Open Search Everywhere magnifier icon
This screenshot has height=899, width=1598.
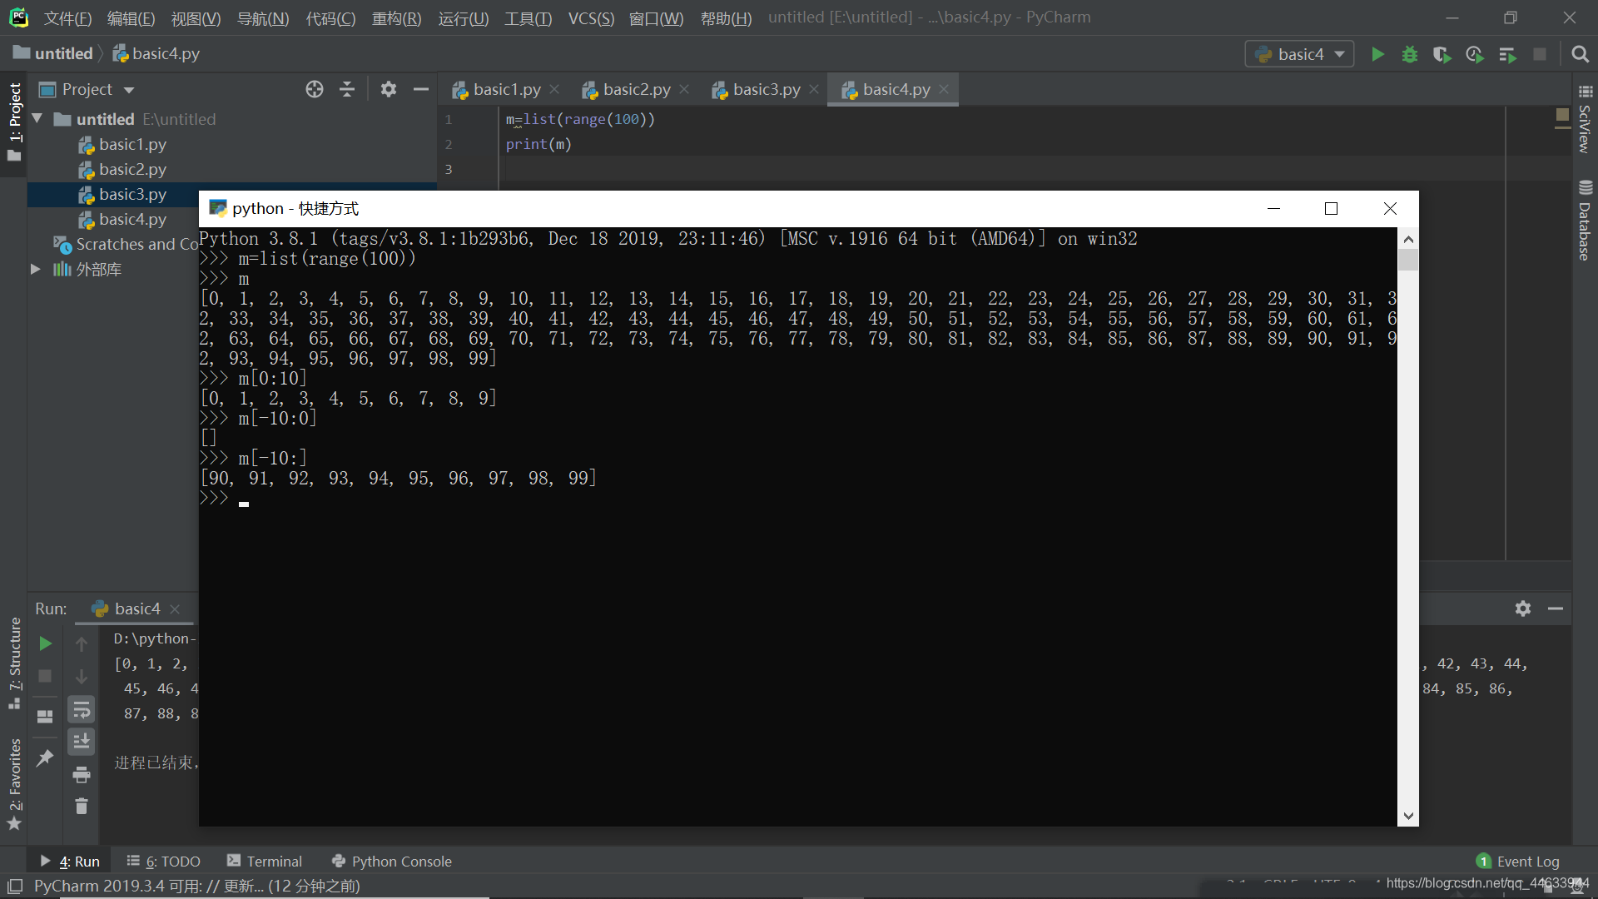[x=1580, y=55]
